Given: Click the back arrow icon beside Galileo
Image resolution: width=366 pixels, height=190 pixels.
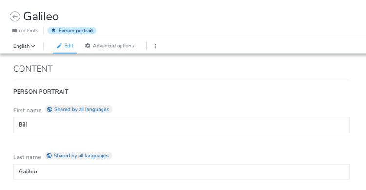Looking at the screenshot, I should [15, 17].
